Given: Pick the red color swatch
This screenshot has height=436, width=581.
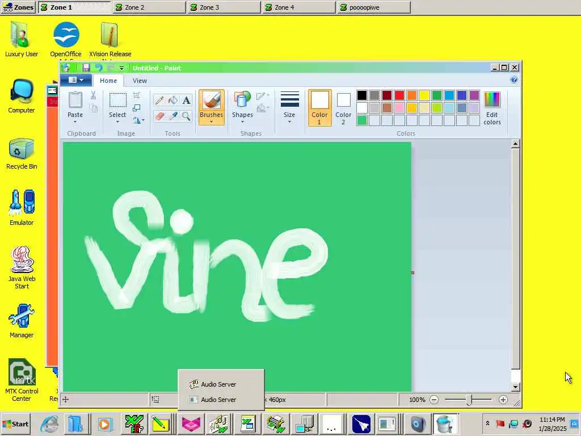Looking at the screenshot, I should point(399,95).
